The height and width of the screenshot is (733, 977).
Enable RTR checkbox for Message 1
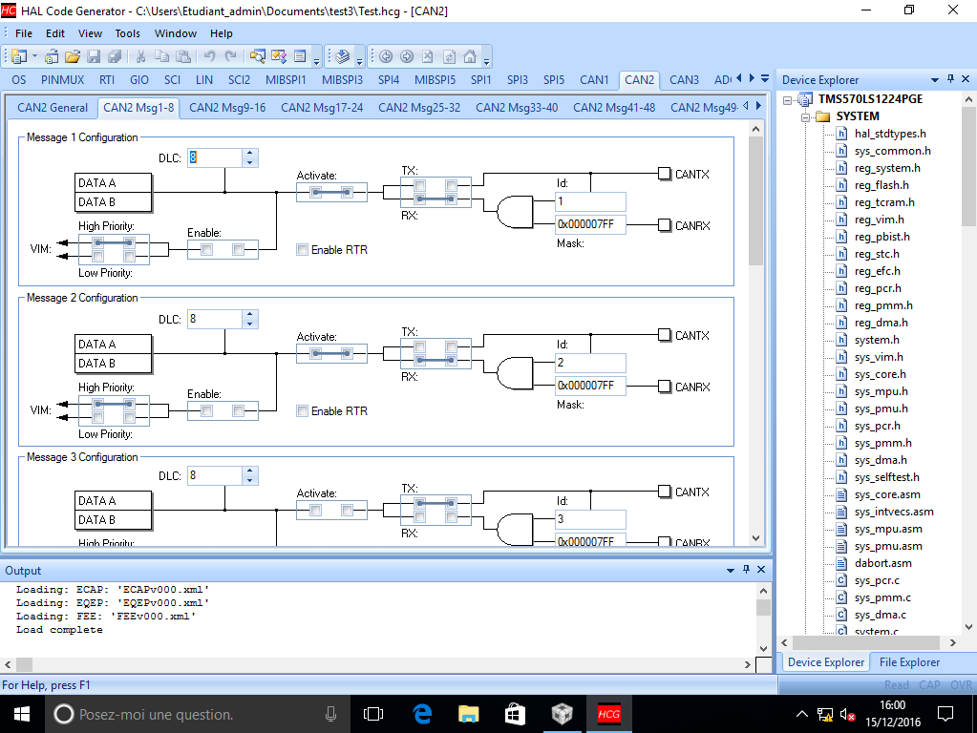click(302, 250)
